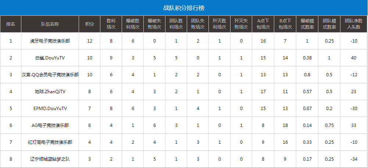The image size is (368, 168).
Task: Click team name 白鲨.DouYuTV
Action: (x=50, y=58)
